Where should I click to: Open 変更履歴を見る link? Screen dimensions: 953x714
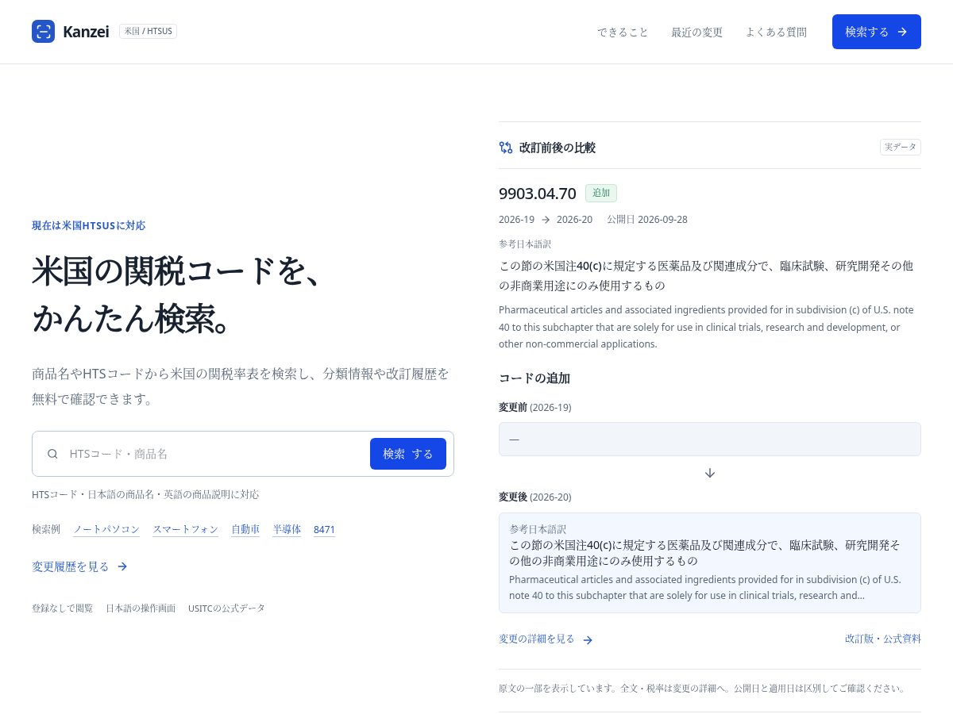[x=79, y=566]
